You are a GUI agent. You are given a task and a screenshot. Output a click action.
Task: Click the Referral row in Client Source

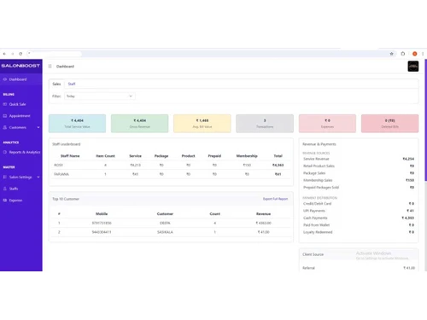(x=359, y=268)
